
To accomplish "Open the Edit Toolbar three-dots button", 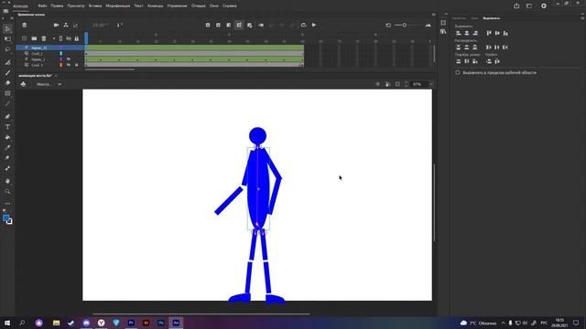I will 7,204.
